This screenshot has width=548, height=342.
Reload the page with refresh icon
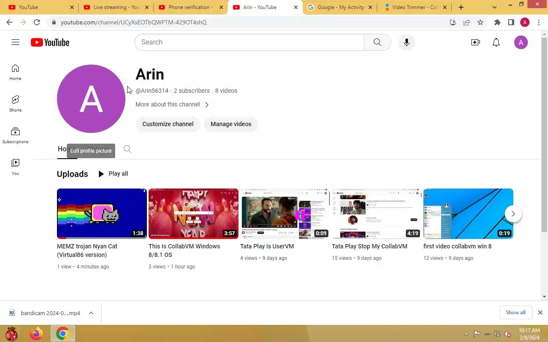tap(37, 22)
